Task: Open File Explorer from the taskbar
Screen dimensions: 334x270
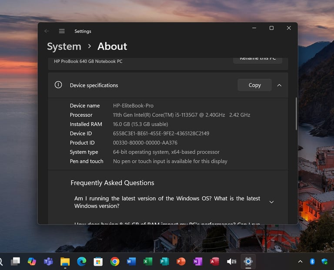Action: (65, 261)
